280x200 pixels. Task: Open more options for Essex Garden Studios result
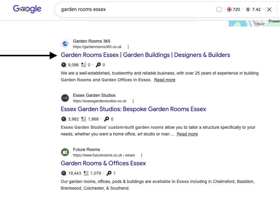133,101
